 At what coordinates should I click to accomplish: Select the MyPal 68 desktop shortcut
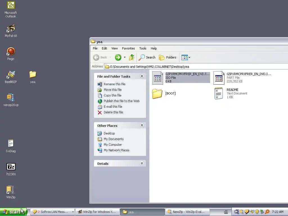(11, 30)
